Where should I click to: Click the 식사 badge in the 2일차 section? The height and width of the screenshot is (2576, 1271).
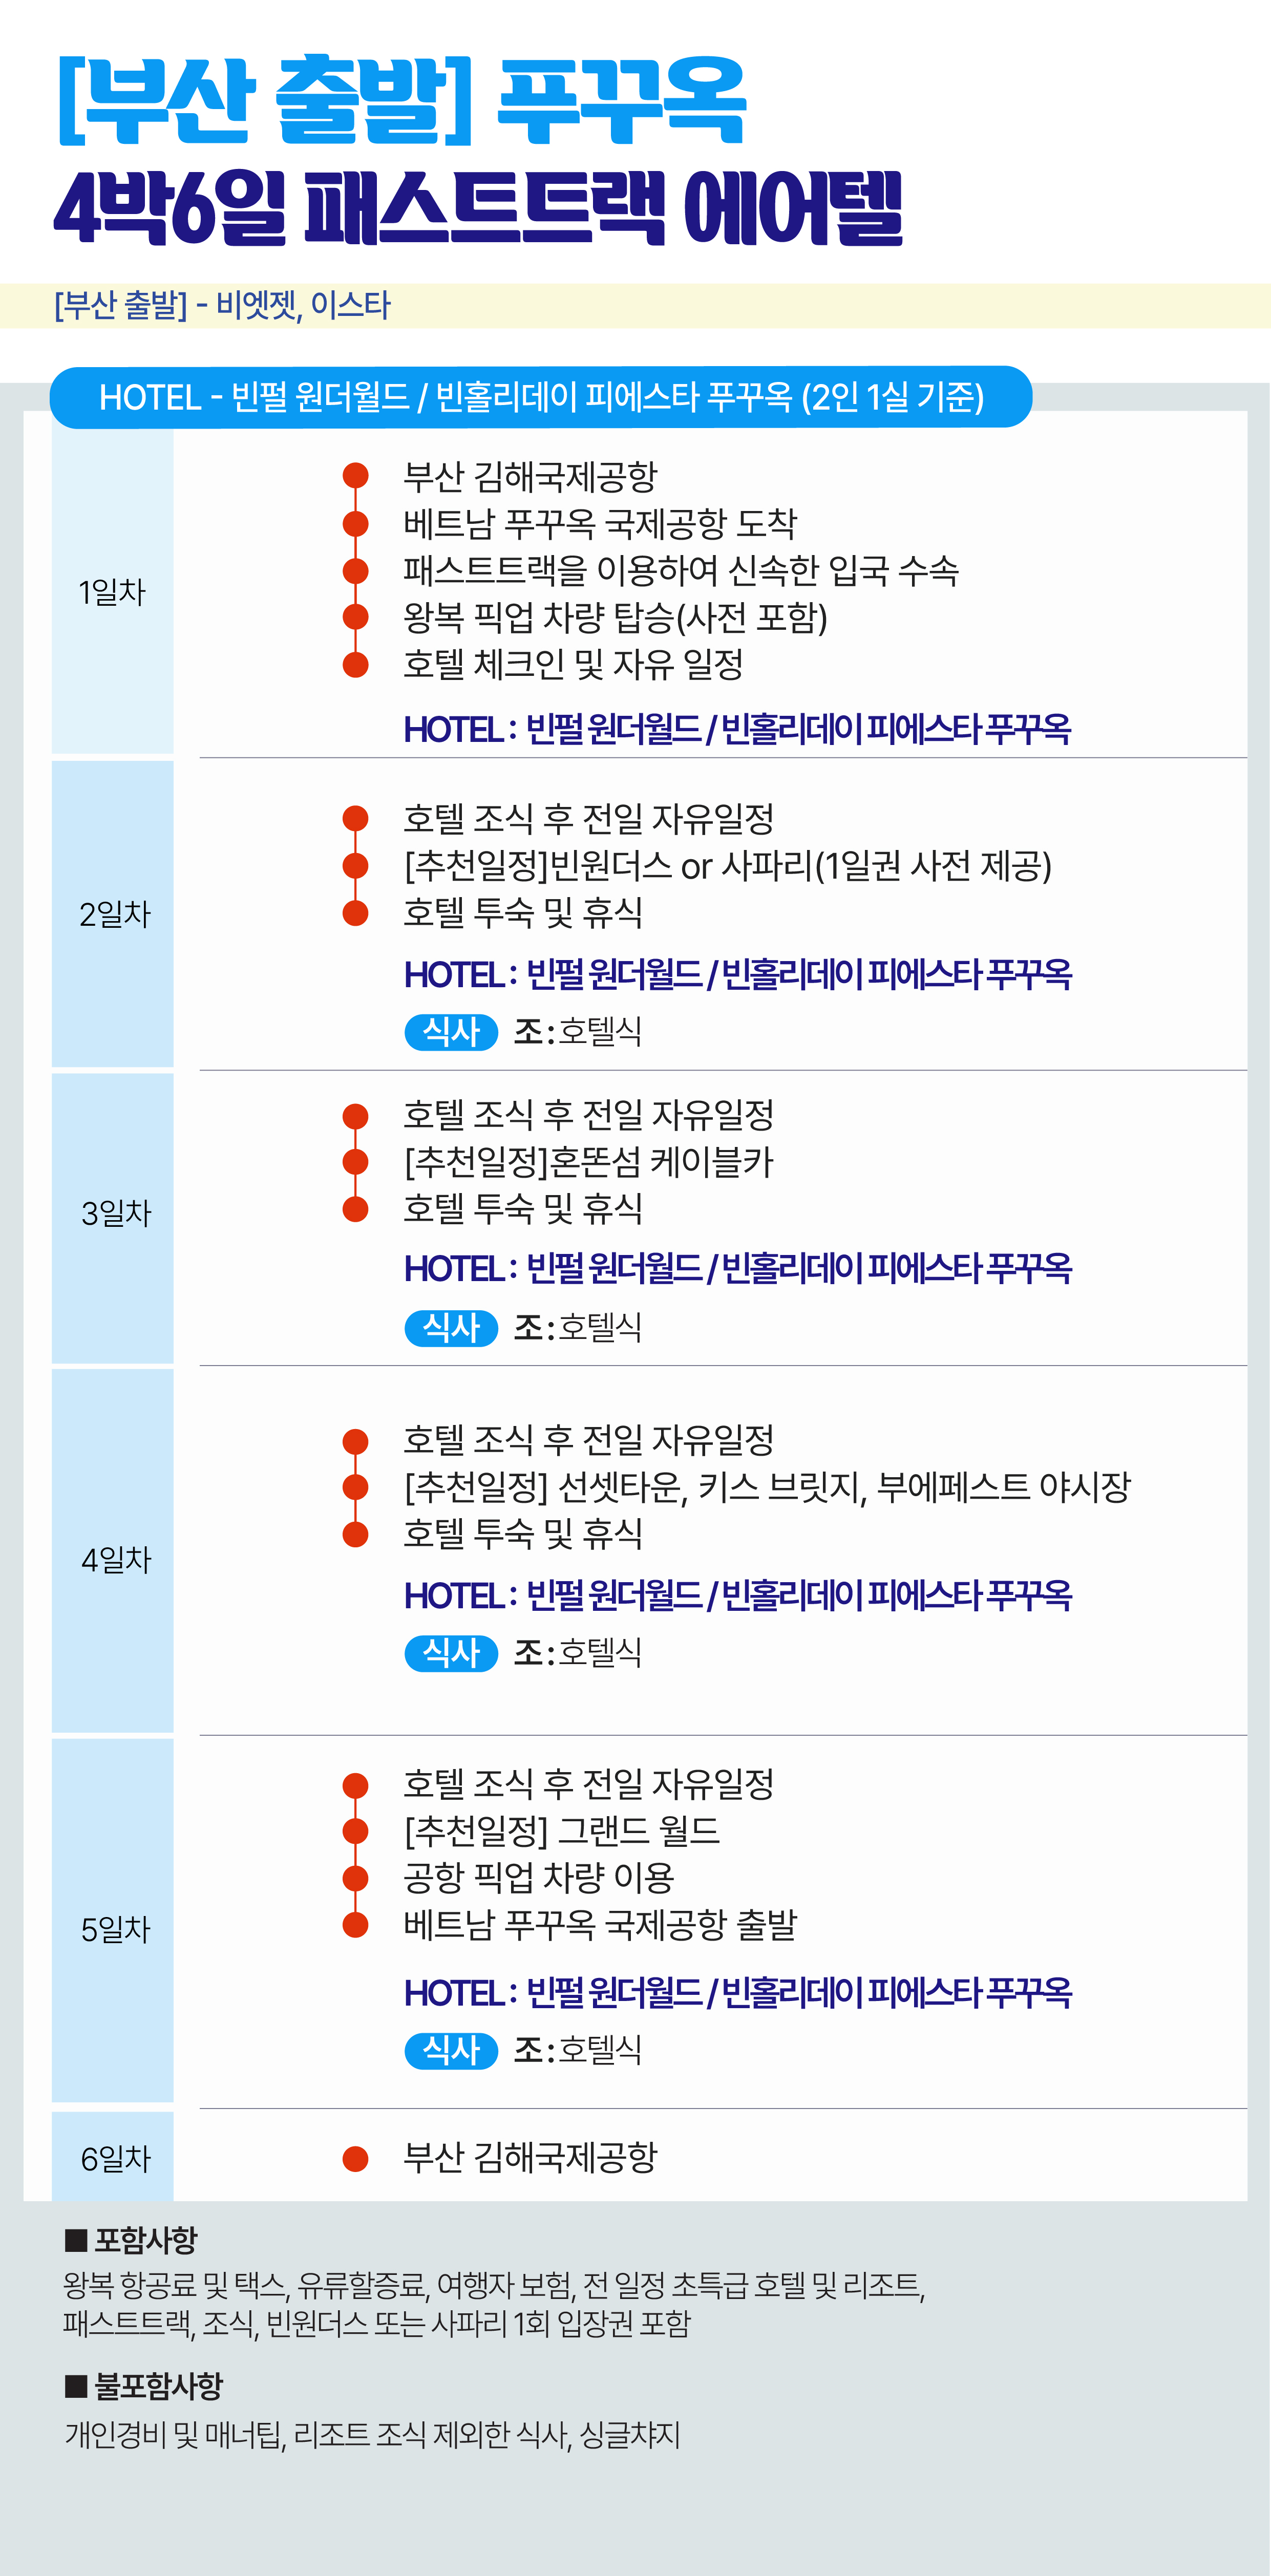pyautogui.click(x=451, y=1031)
